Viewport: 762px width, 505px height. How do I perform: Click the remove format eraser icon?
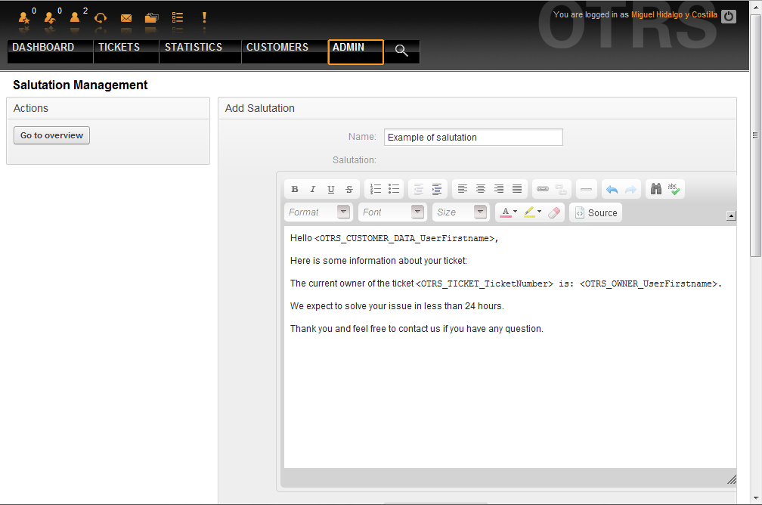pyautogui.click(x=555, y=212)
